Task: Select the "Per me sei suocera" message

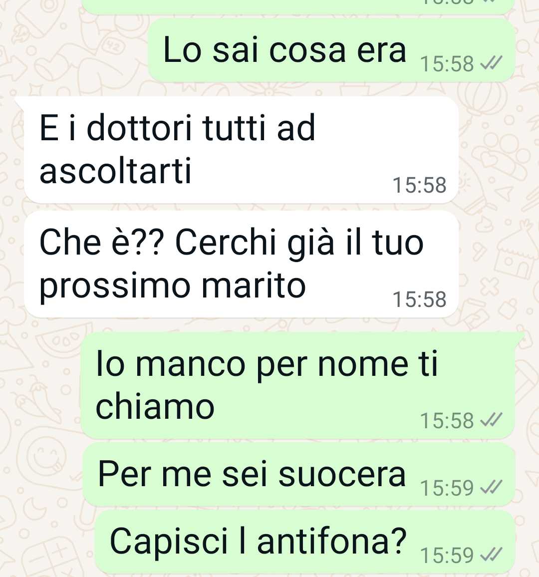Action: tap(298, 475)
